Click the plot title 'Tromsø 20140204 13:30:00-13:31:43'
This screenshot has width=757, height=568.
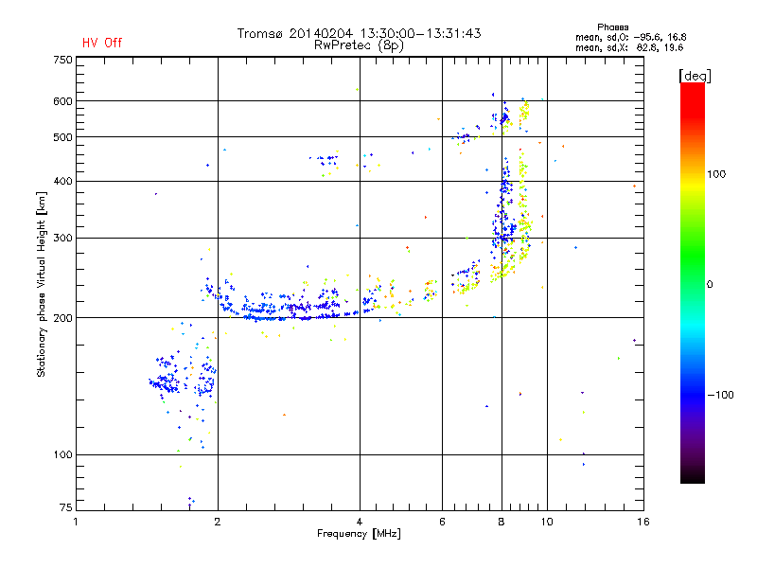[x=359, y=33]
